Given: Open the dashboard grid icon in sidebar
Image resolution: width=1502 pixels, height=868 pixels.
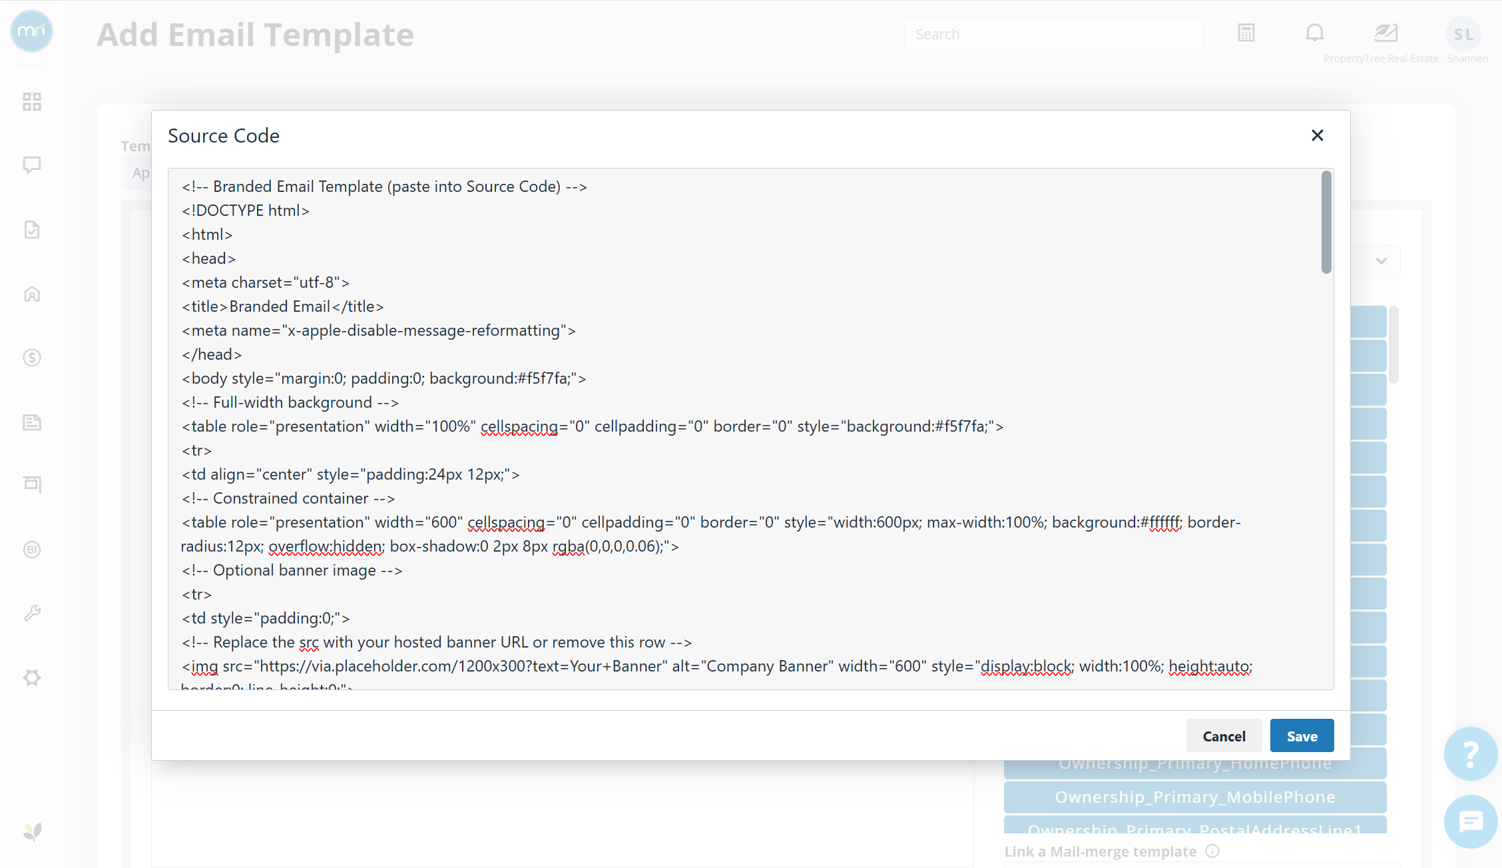Looking at the screenshot, I should click(x=32, y=101).
